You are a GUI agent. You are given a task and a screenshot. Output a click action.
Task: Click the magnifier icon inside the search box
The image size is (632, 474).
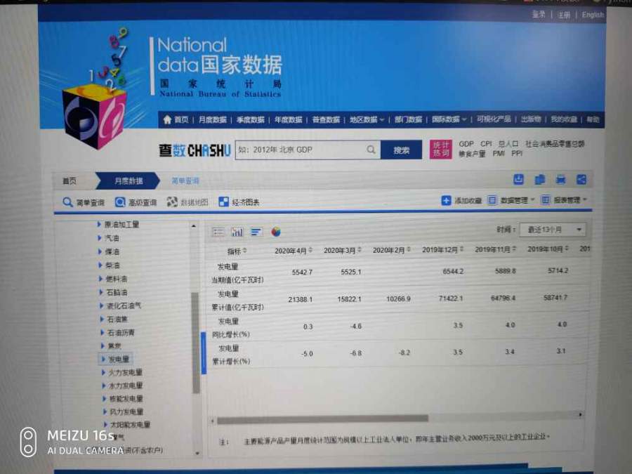tap(371, 150)
